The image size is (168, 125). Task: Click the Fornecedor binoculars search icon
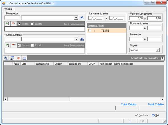(82, 18)
